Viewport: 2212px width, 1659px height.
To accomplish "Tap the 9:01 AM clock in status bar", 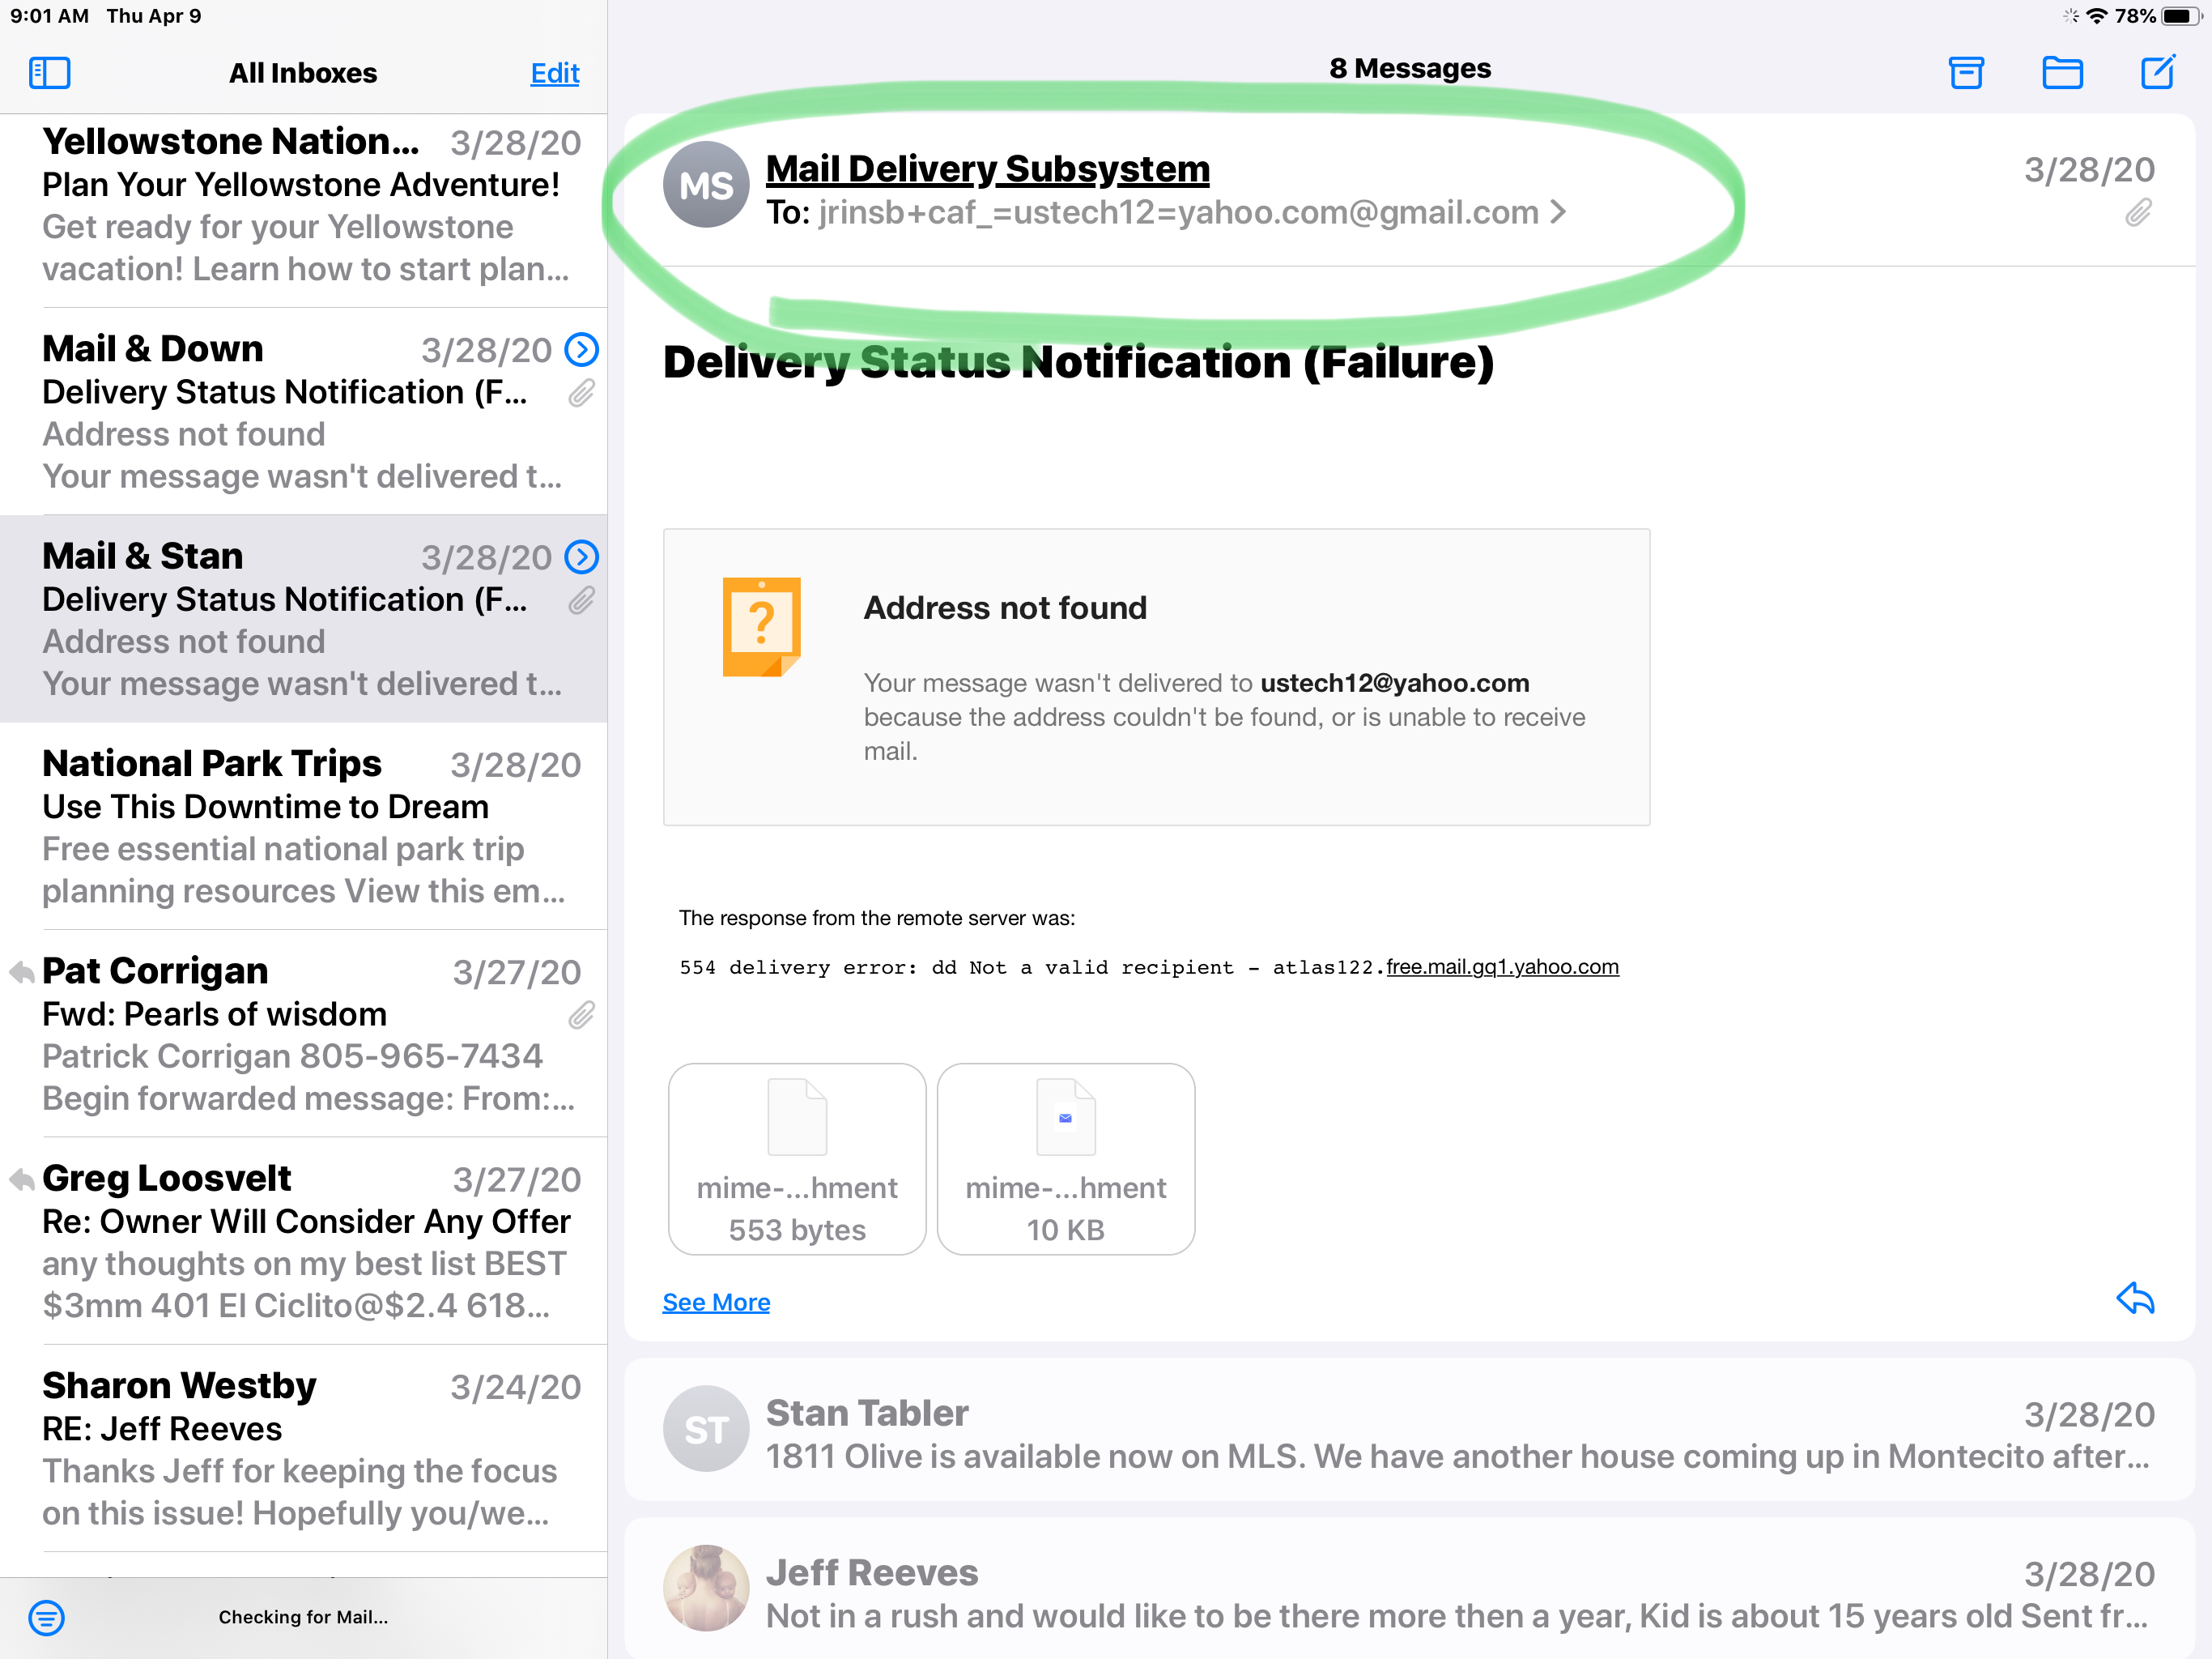I will (x=50, y=16).
